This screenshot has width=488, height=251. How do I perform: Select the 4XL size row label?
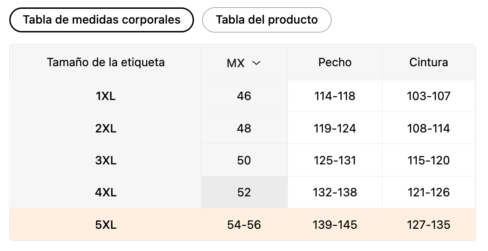(106, 192)
